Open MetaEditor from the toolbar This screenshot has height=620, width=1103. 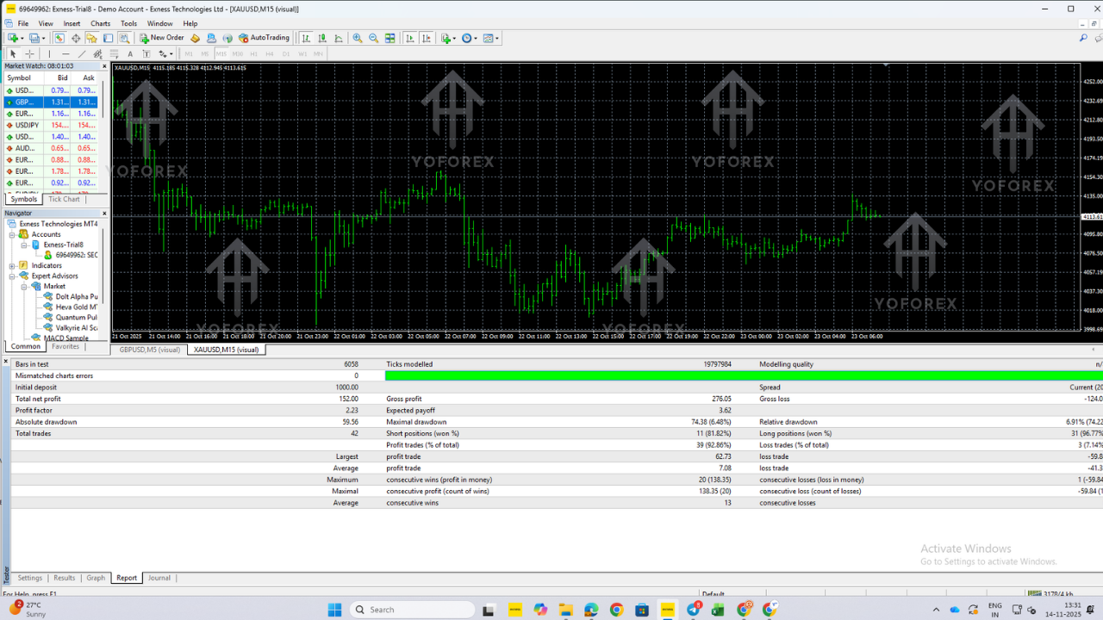(196, 38)
